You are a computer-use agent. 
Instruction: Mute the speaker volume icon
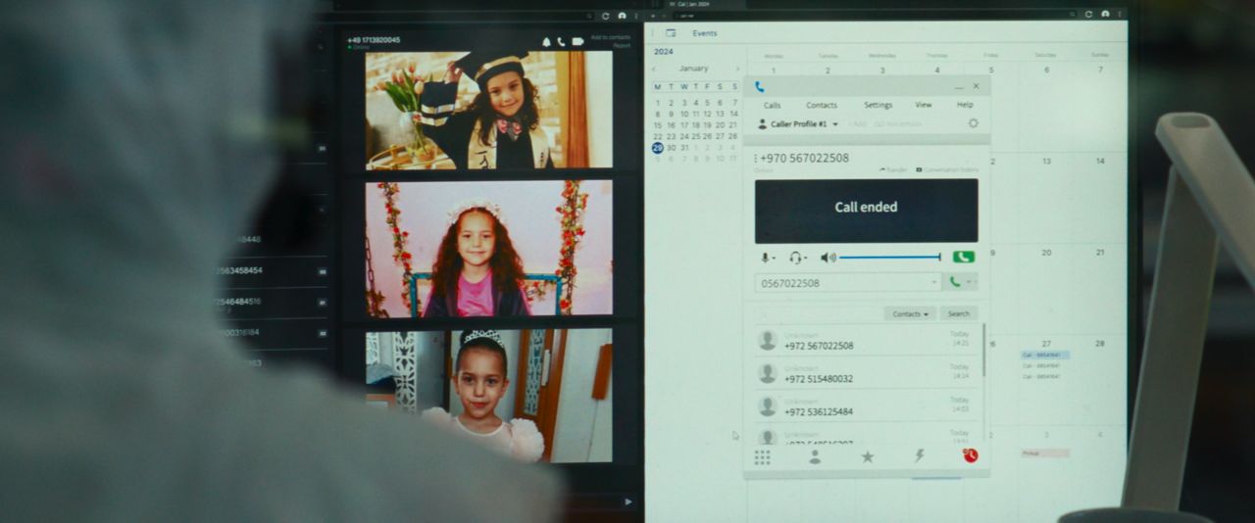828,258
